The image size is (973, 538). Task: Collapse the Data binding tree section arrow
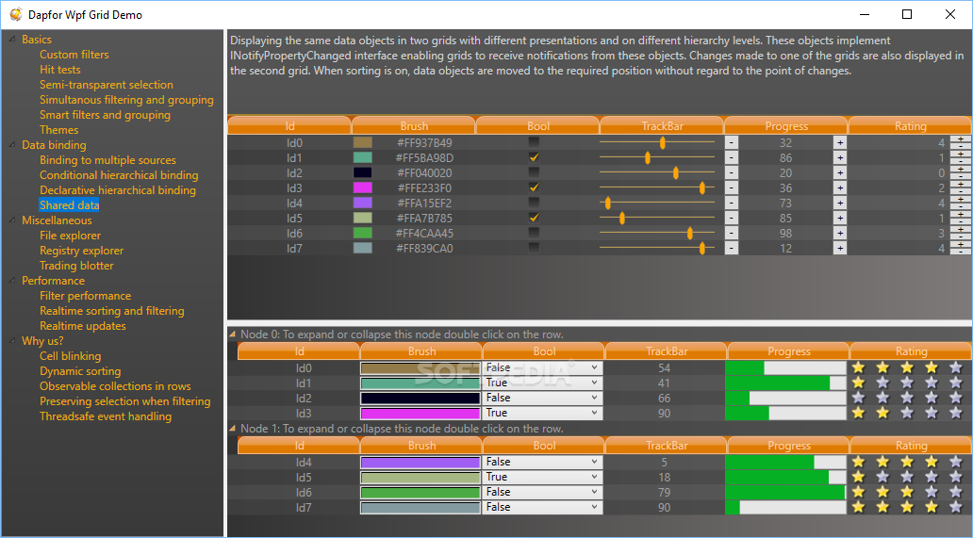coord(12,144)
